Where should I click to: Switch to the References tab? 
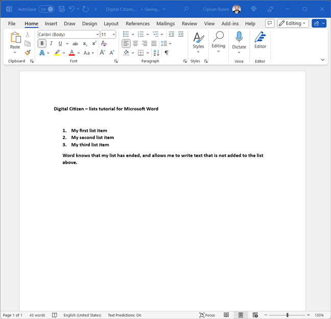[137, 24]
